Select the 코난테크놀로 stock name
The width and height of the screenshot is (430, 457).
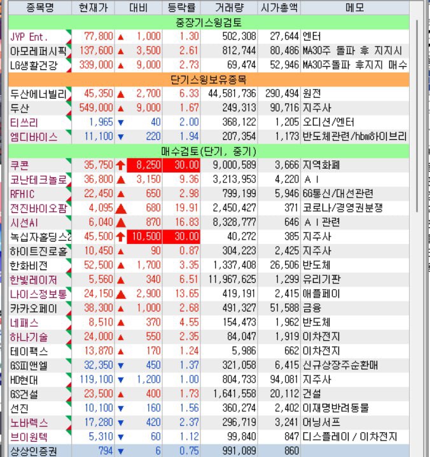point(39,179)
